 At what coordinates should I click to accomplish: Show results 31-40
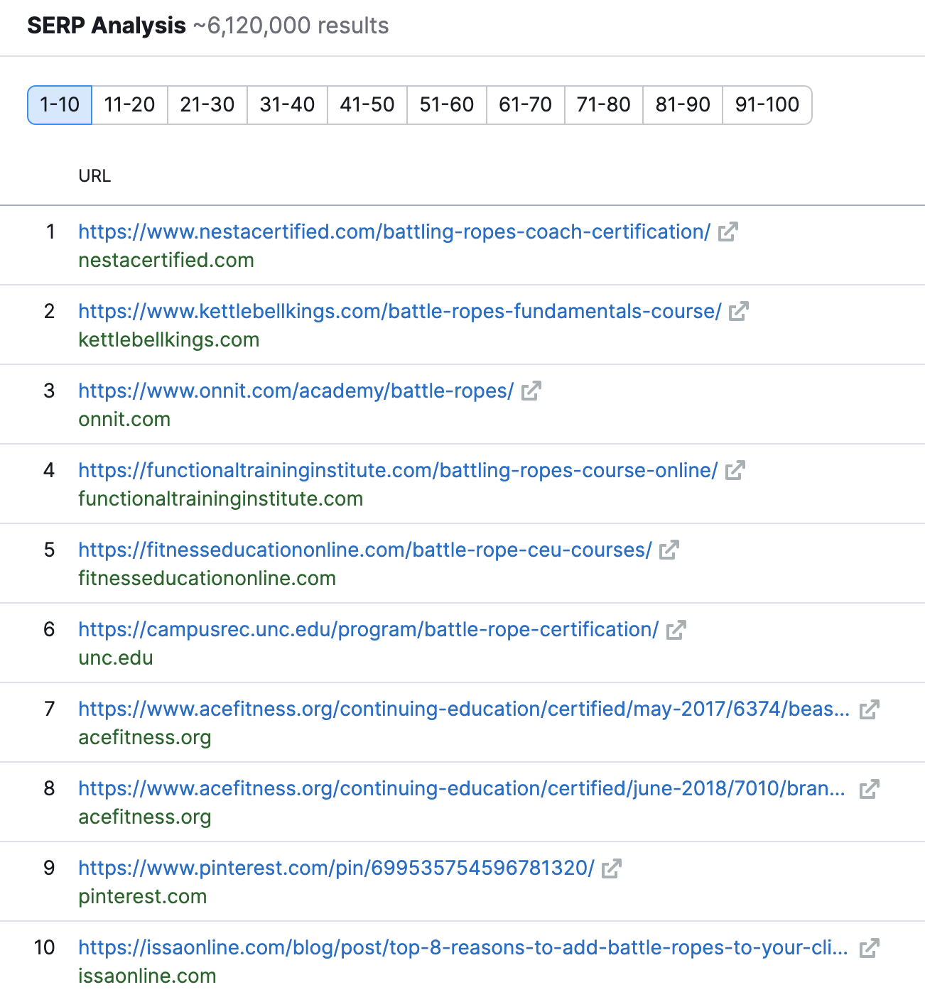coord(288,105)
